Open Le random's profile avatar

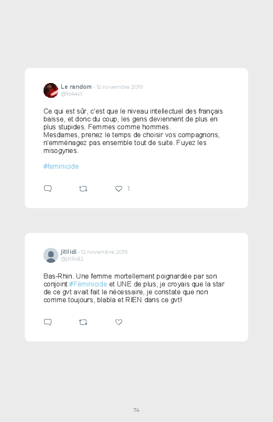(51, 90)
